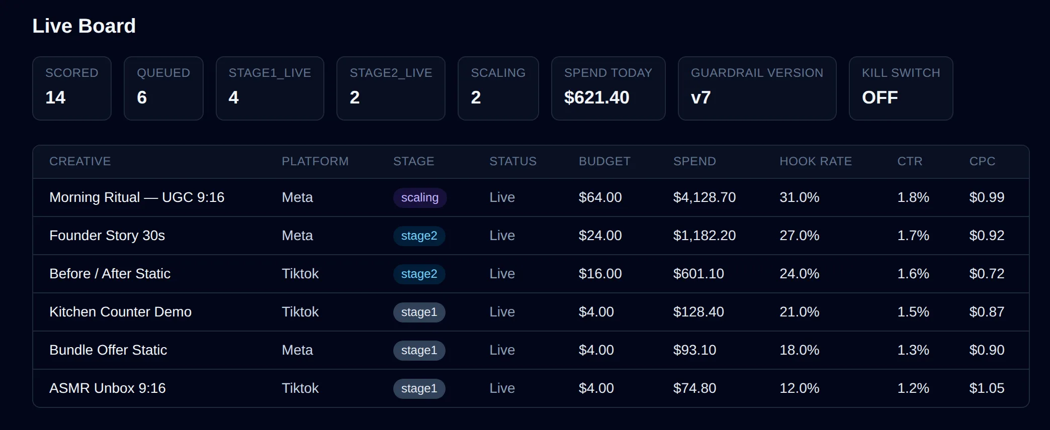Screen dimensions: 1050x430
Task: Click the stage1 badge for Kitchen Counter Demo
Action: (419, 312)
